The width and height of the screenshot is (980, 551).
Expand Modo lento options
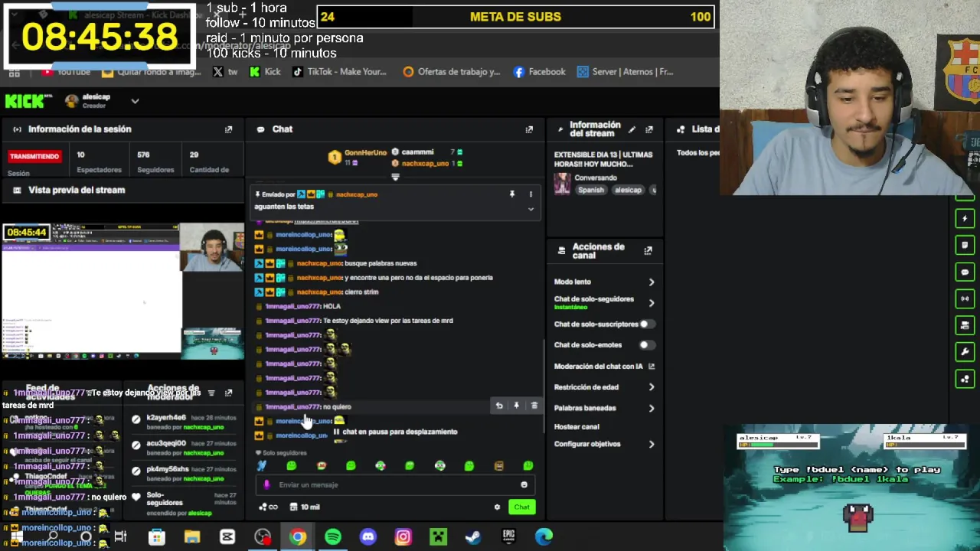click(x=652, y=282)
